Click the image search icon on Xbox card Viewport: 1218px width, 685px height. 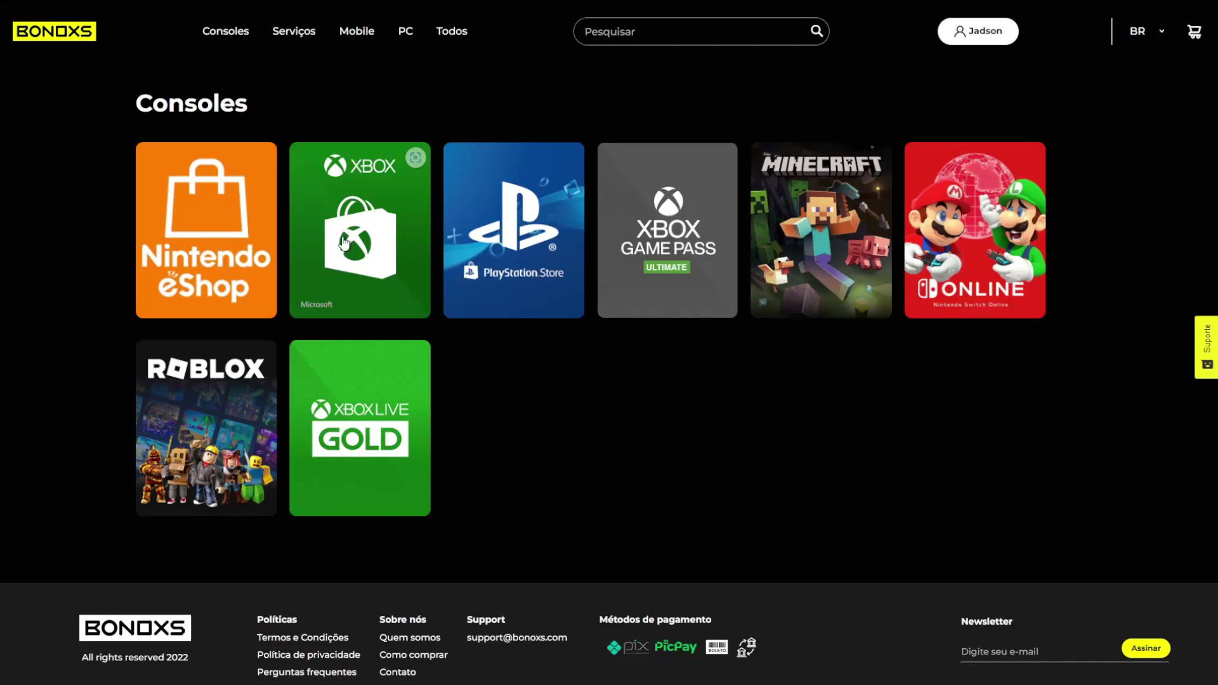(416, 157)
